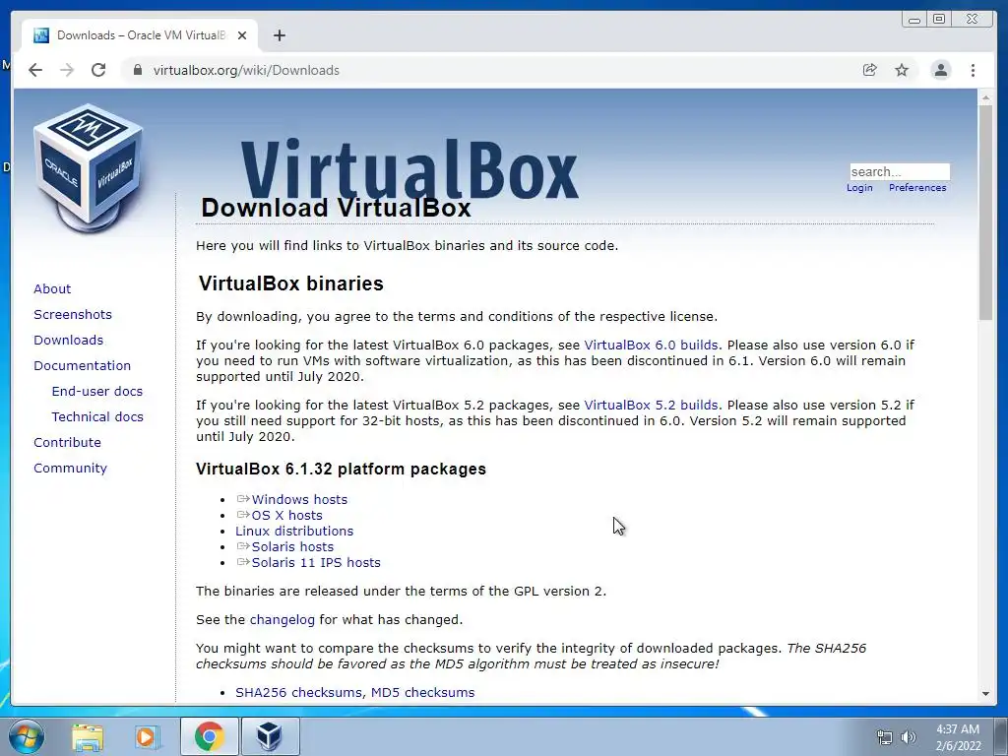Open Screenshots in the sidebar
The width and height of the screenshot is (1008, 756).
click(x=73, y=314)
